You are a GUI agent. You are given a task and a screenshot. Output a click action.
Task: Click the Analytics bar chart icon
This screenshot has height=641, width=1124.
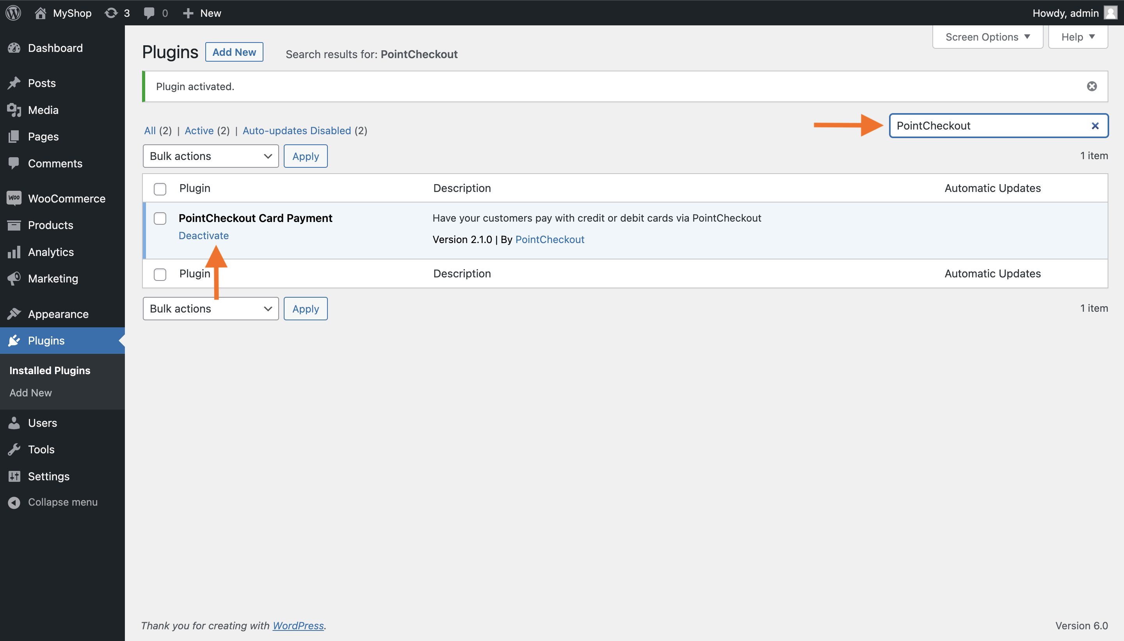[x=14, y=252]
